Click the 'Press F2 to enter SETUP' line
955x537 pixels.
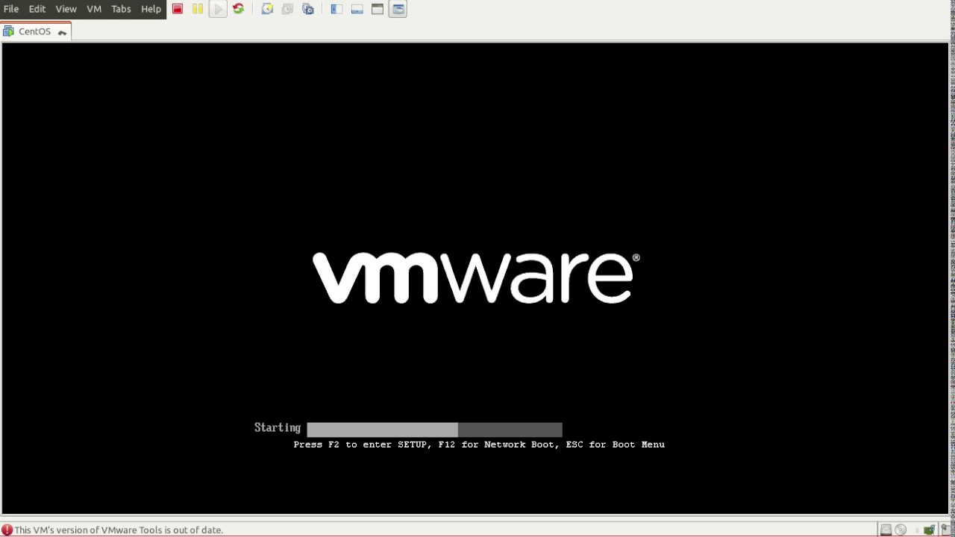(479, 445)
